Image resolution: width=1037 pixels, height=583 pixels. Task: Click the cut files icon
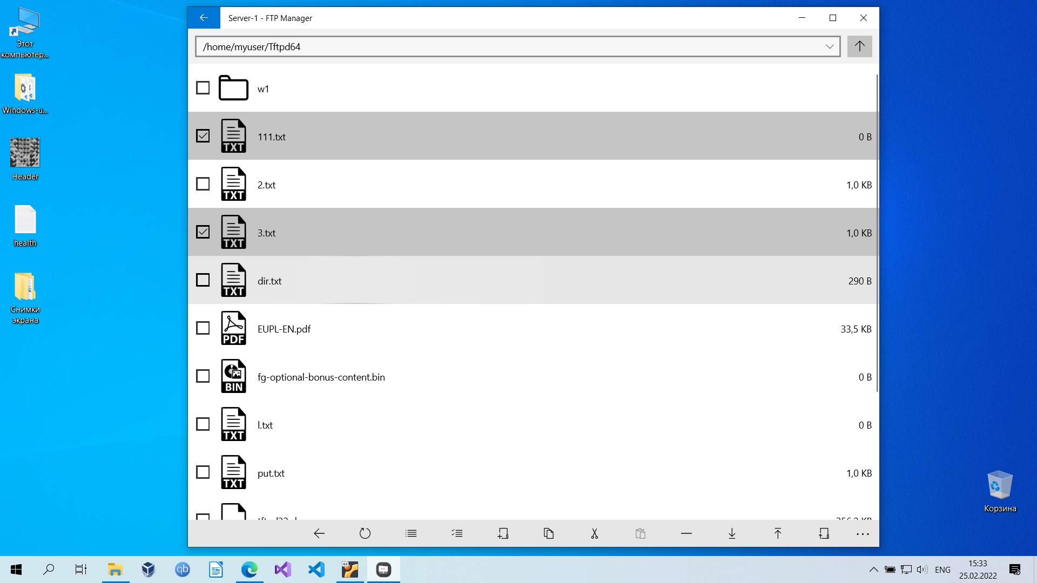pyautogui.click(x=594, y=532)
